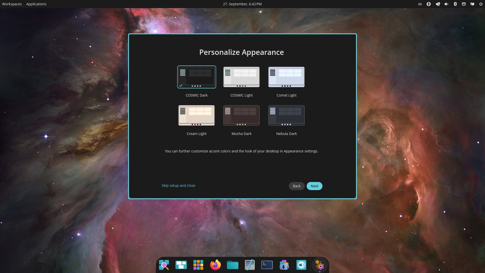Open the power menu icon
The image size is (485, 273).
coord(481,4)
